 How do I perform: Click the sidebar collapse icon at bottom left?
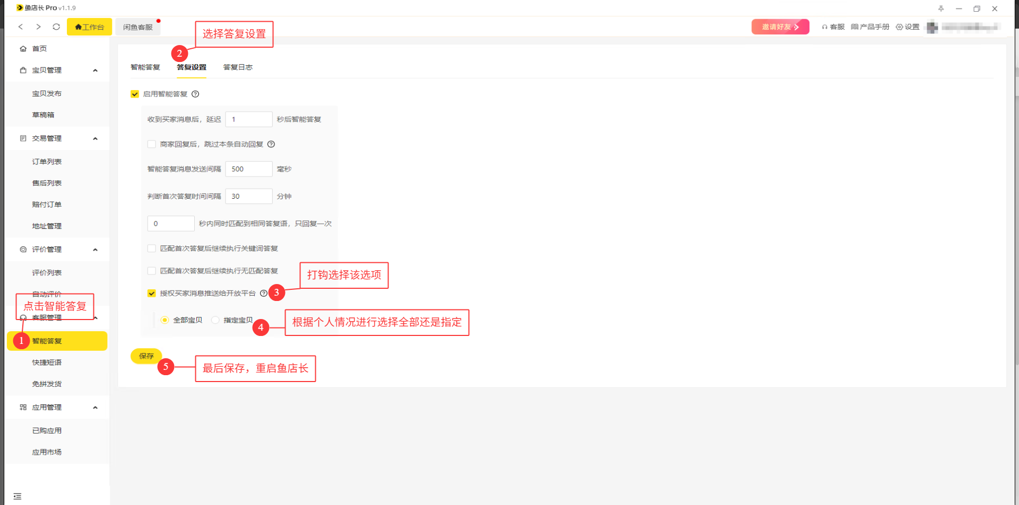18,497
